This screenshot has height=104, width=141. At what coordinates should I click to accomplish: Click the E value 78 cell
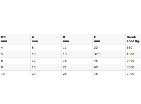click(x=109, y=73)
